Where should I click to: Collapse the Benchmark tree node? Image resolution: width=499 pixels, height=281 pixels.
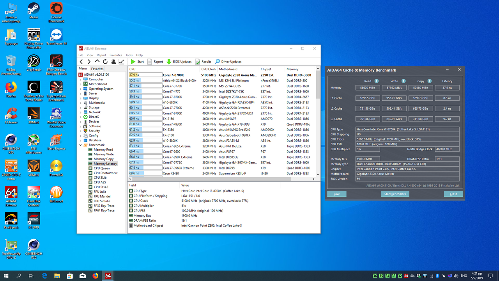[x=81, y=145]
